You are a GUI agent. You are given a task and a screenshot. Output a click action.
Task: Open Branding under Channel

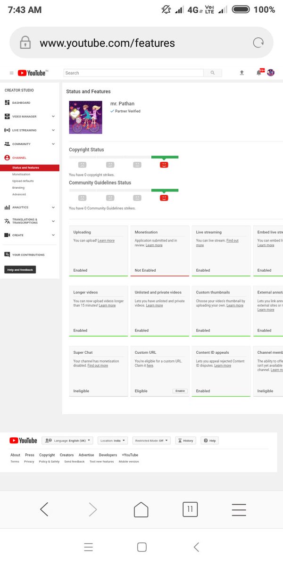pos(18,188)
